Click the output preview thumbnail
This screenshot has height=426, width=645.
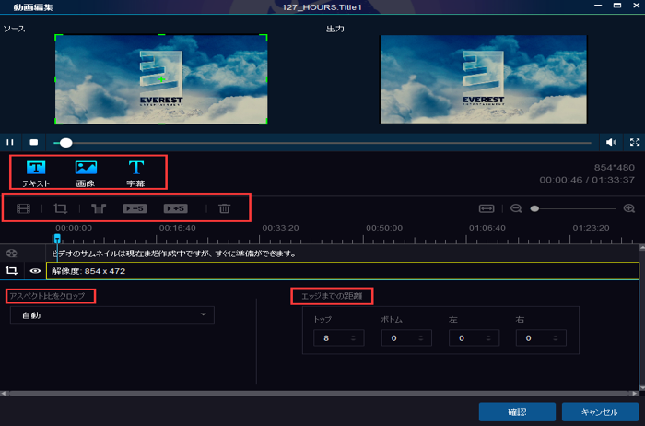click(484, 79)
